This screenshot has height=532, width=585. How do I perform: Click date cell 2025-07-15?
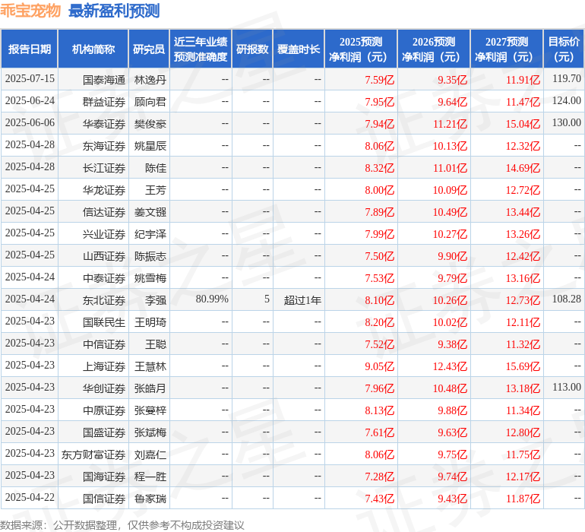point(30,79)
